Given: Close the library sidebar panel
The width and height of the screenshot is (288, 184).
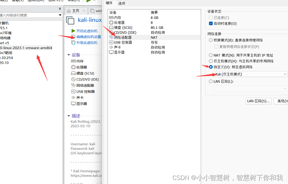Looking at the screenshot, I should [x=60, y=9].
